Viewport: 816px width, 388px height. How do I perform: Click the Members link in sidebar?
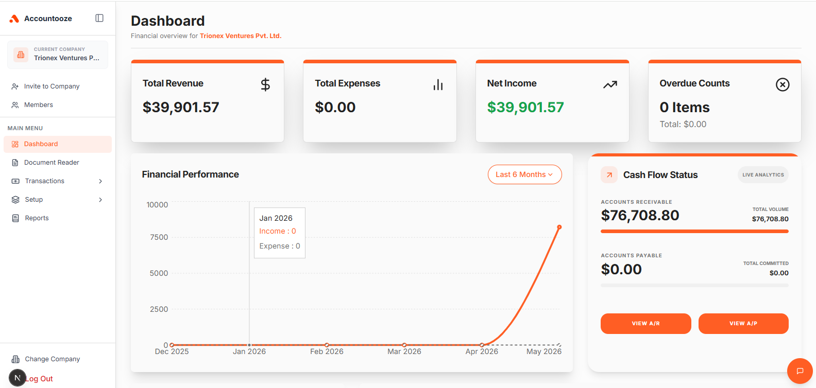click(39, 105)
